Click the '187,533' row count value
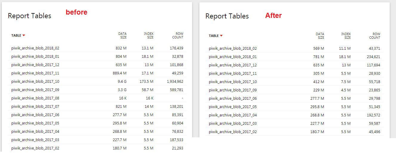396x159 pixels. pos(177,140)
